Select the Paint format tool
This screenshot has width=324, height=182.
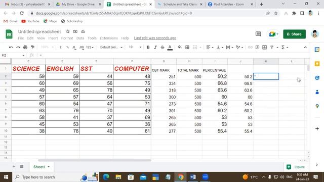(32, 47)
